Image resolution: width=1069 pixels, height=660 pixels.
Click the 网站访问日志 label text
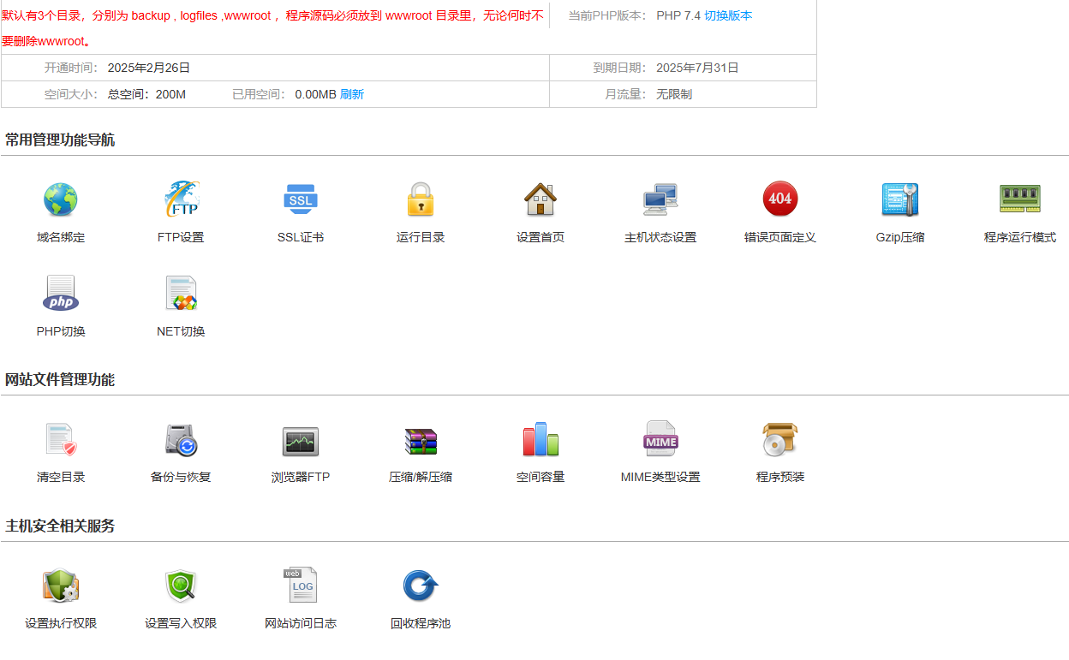point(301,624)
